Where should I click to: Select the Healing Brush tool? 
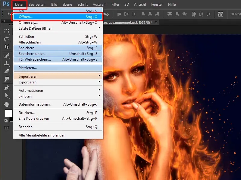tap(6, 56)
